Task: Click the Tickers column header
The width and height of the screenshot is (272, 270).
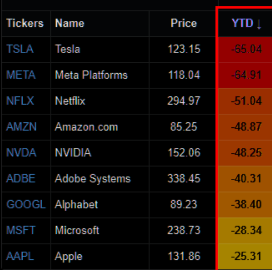Action: coord(25,23)
